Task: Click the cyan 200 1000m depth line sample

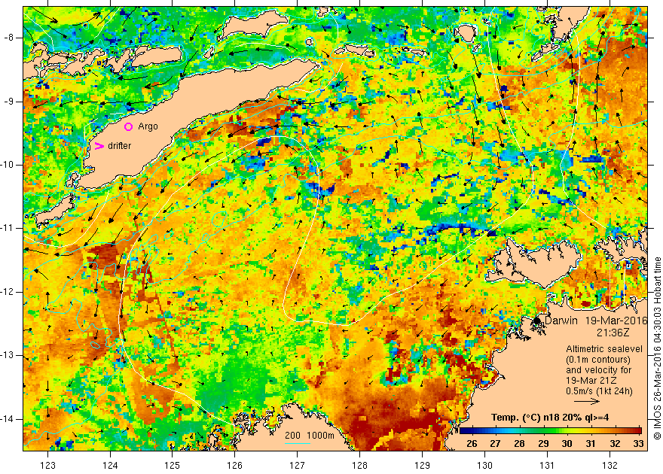Action: (x=298, y=443)
